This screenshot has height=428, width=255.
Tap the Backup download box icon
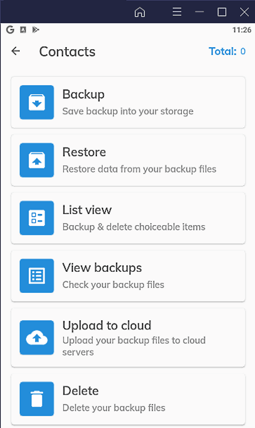[37, 102]
